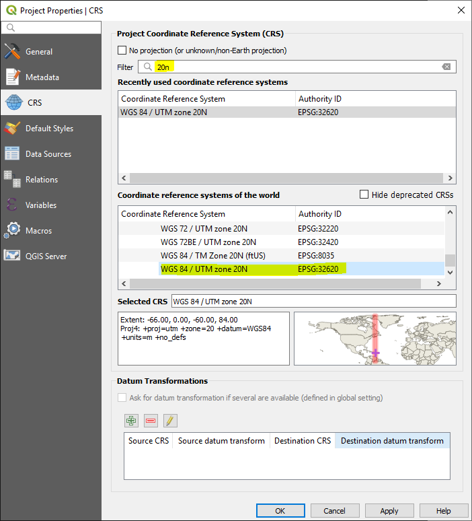The width and height of the screenshot is (472, 521).
Task: Open the General settings section
Action: coord(39,52)
